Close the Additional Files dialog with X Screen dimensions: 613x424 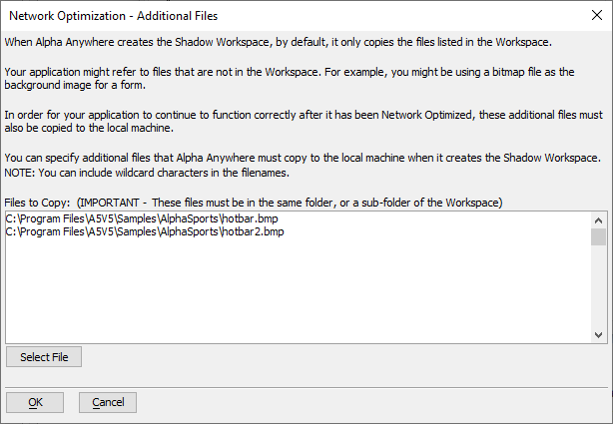(x=597, y=15)
